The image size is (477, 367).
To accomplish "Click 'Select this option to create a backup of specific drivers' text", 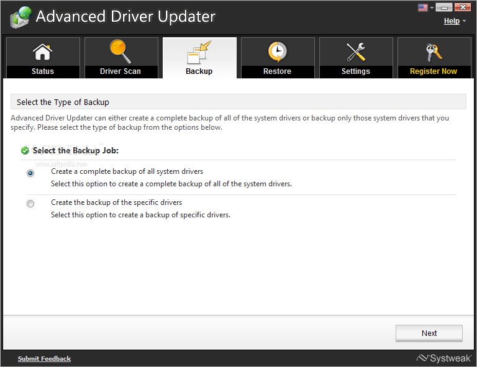I will [x=140, y=215].
